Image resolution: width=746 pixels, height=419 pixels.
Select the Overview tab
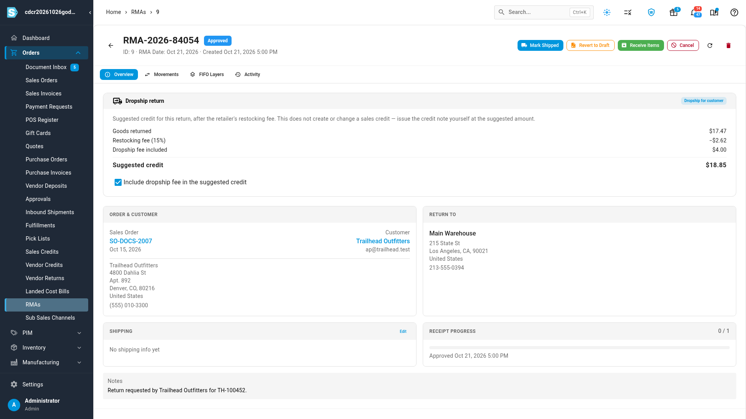coord(119,74)
